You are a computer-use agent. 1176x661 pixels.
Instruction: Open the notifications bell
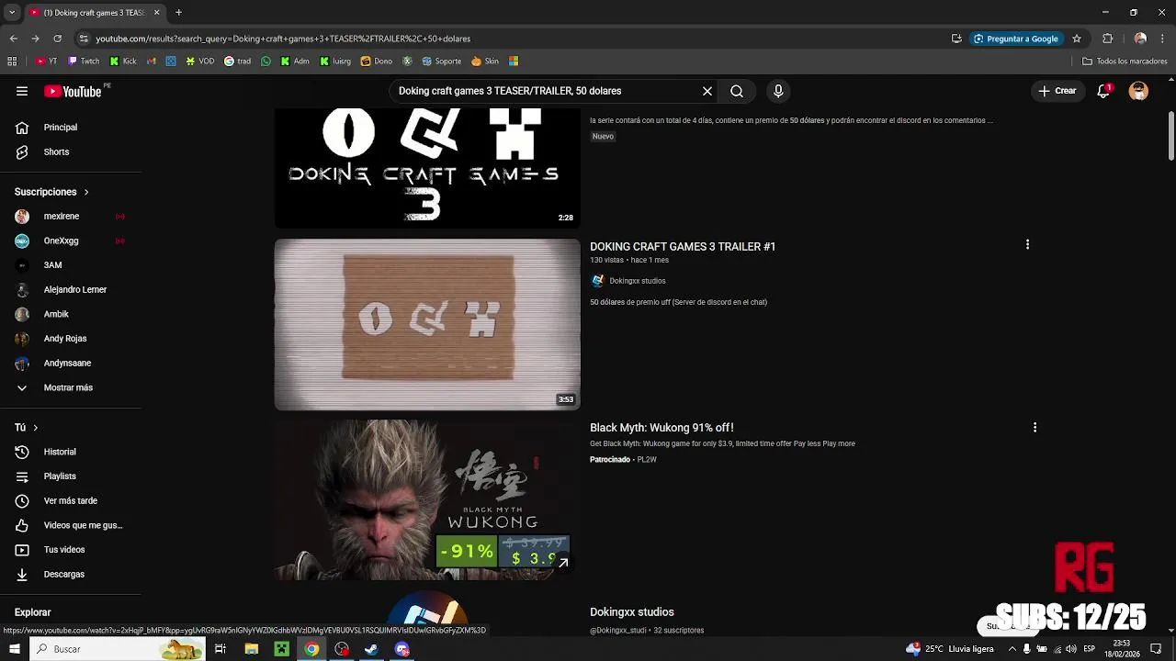point(1103,91)
